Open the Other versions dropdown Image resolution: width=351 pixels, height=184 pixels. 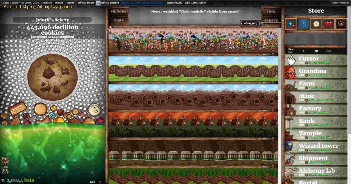click(340, 3)
